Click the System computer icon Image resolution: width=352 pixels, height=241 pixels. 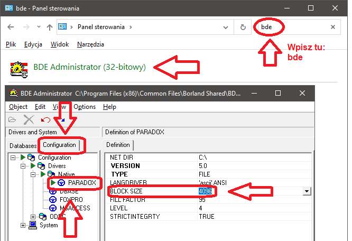33,225
